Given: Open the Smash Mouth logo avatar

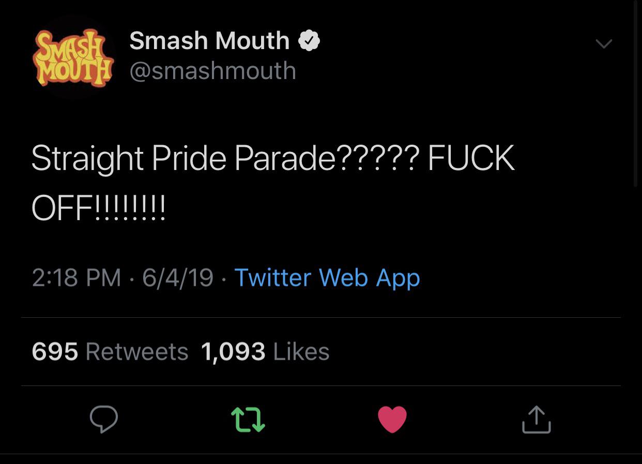Looking at the screenshot, I should coord(72,58).
